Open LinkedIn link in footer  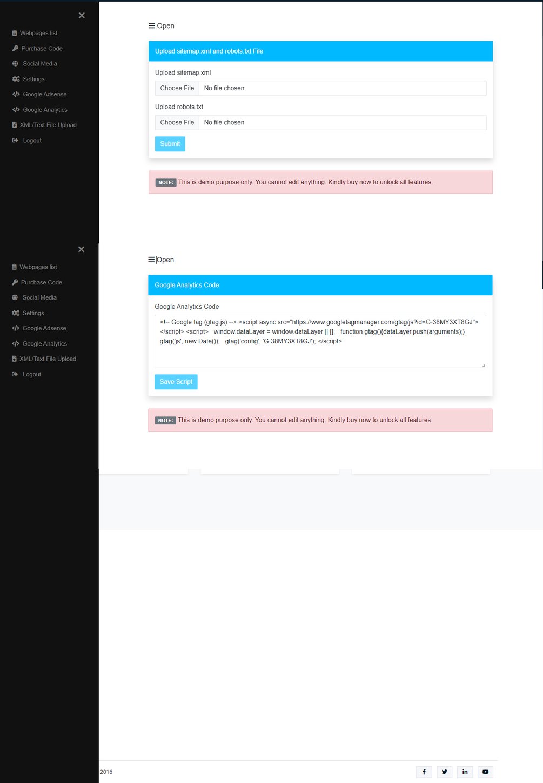465,772
